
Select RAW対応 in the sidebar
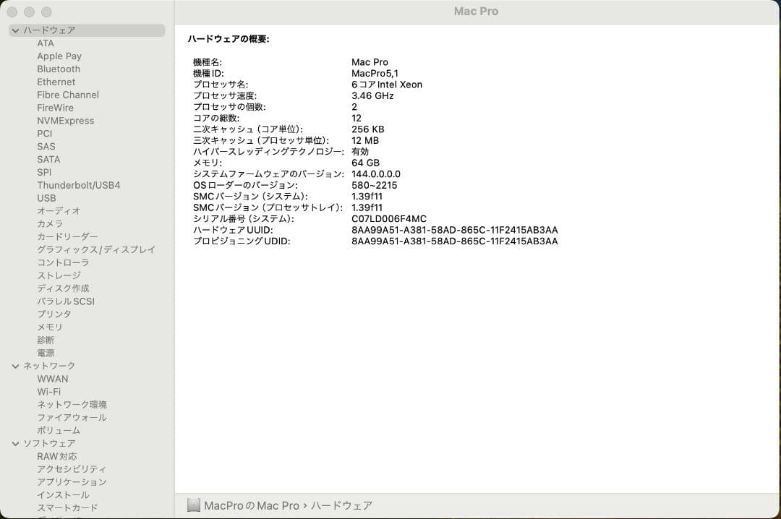[57, 457]
